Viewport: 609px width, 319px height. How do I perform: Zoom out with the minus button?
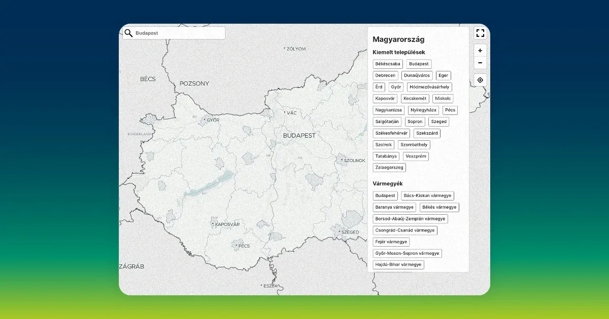click(x=480, y=63)
